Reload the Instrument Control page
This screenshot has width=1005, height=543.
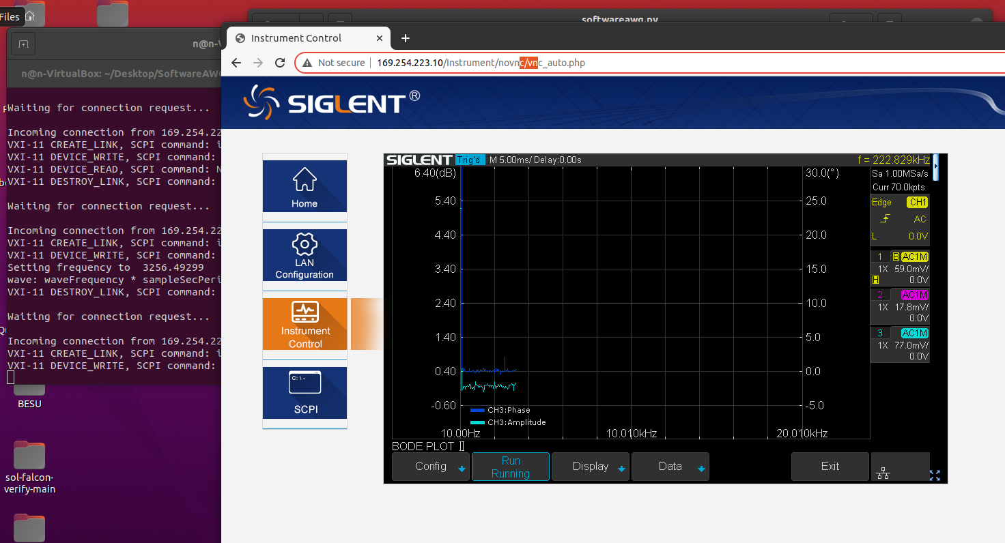[x=280, y=63]
